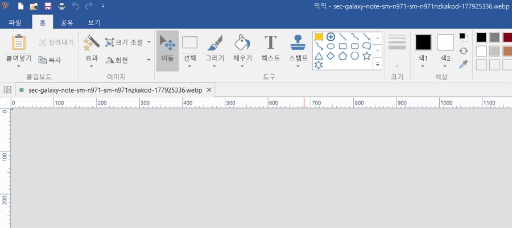Viewport: 512px width, 228px height.
Task: Select the curved line shape
Action: [x=354, y=37]
